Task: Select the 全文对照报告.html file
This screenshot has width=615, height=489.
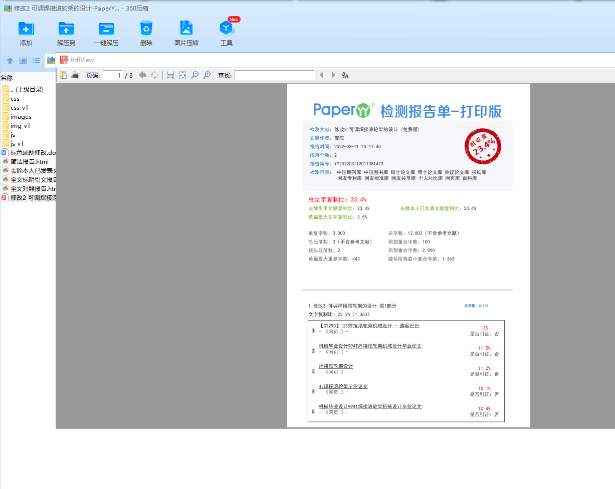Action: coord(29,189)
